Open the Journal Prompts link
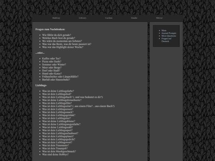Screen dimensions: 215x161 coord(169,33)
